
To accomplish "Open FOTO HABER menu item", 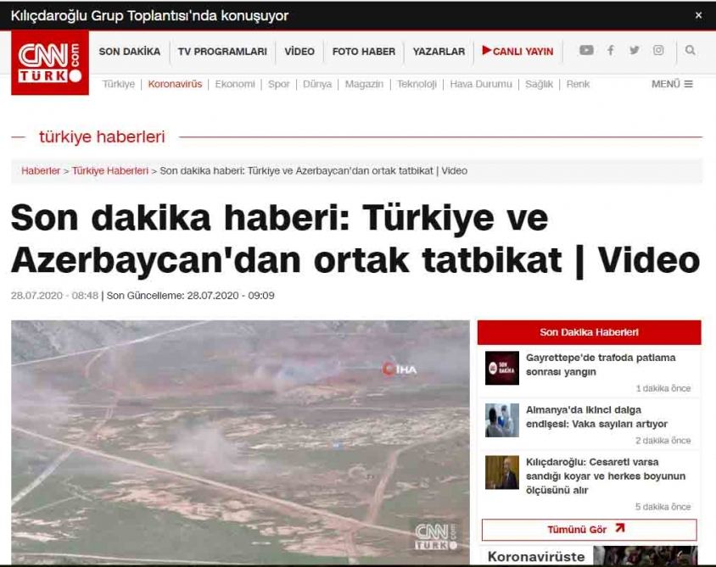I will [x=363, y=52].
